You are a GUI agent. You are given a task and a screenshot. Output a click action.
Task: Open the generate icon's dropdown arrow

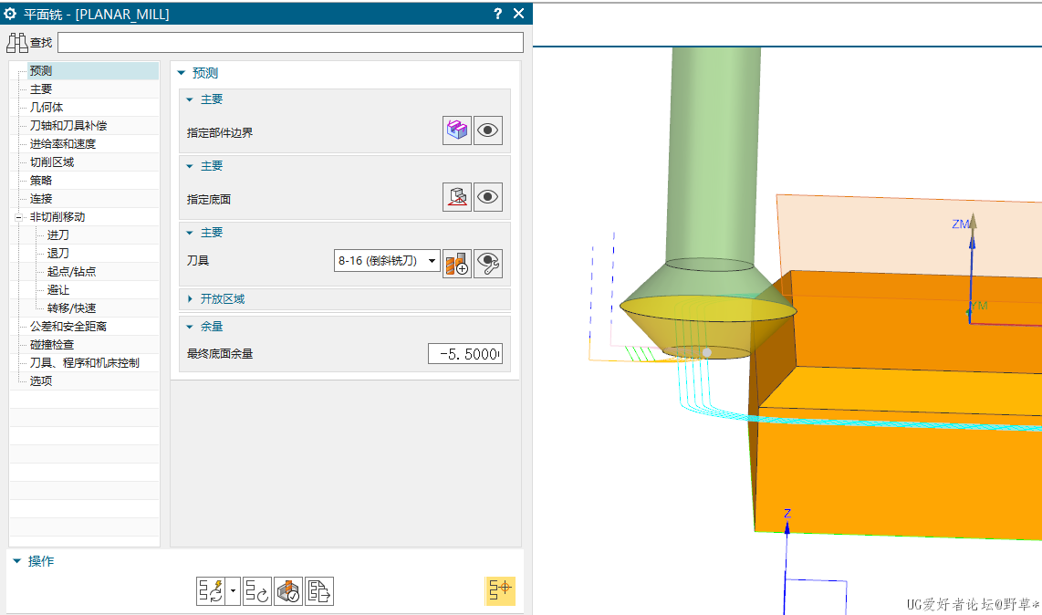[x=234, y=591]
